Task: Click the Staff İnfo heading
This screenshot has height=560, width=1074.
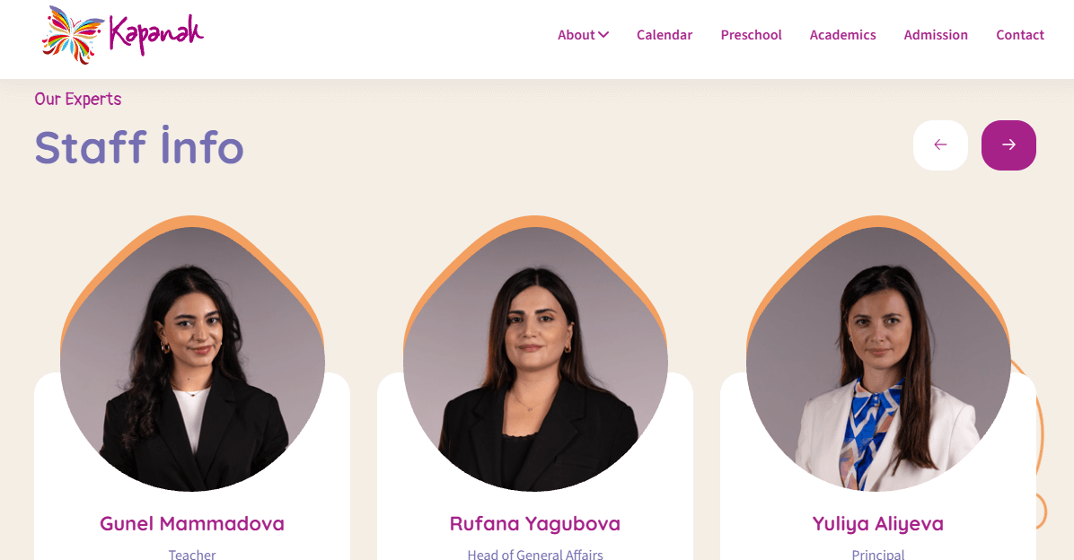Action: pos(139,146)
